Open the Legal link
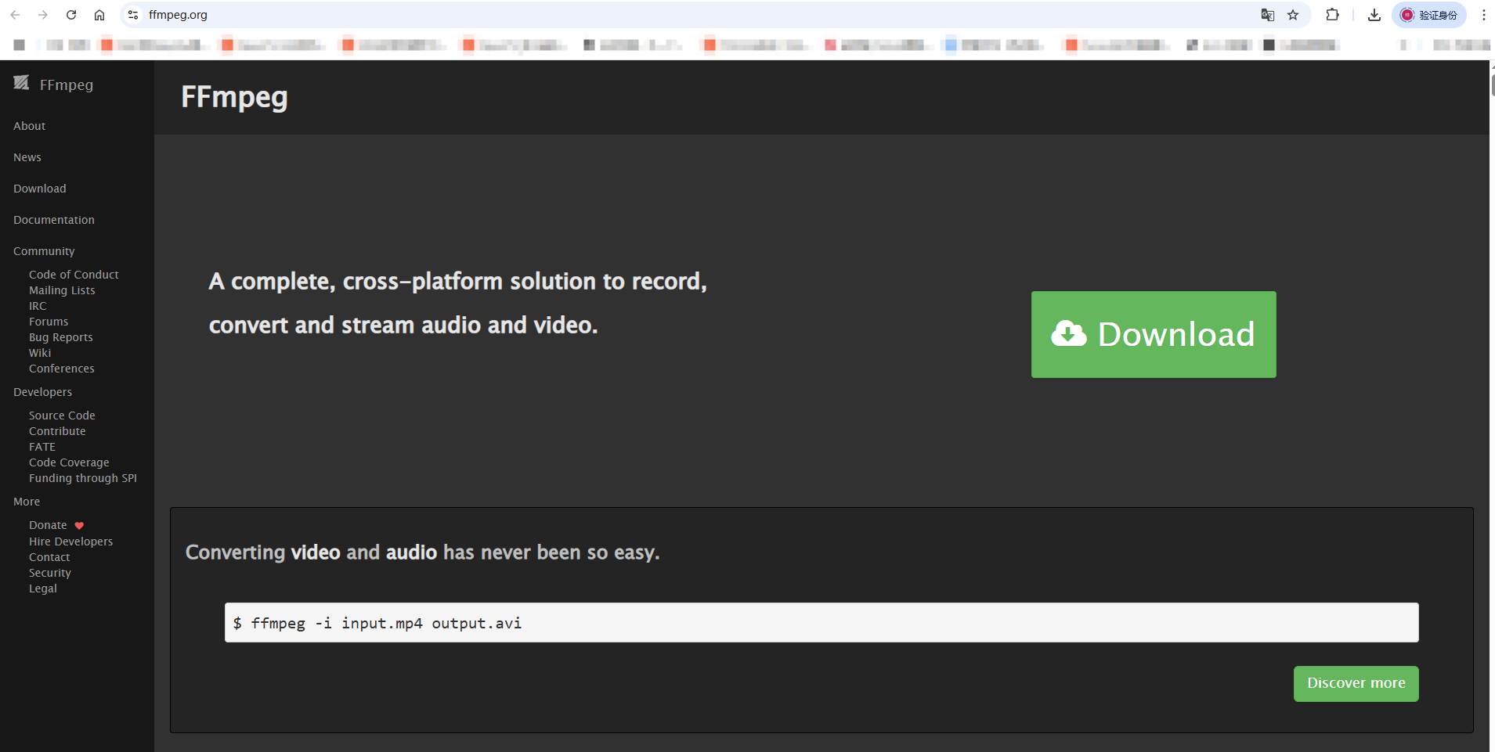Screen dimensions: 1495x752 [x=43, y=588]
